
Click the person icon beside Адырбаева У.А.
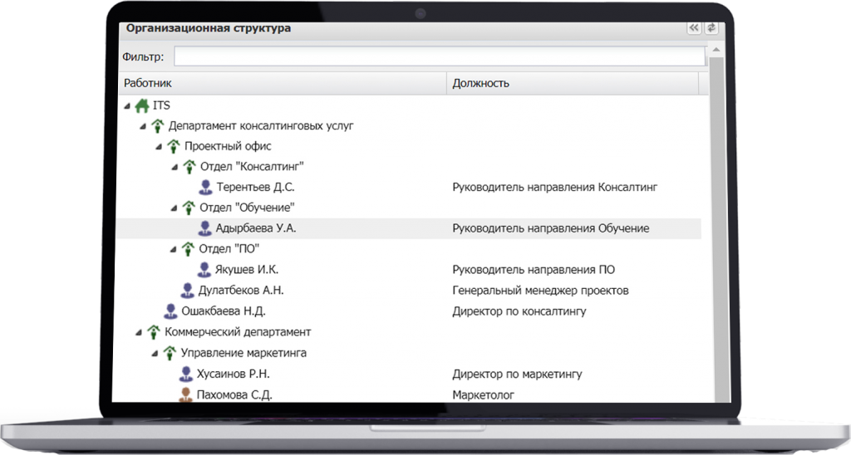204,228
